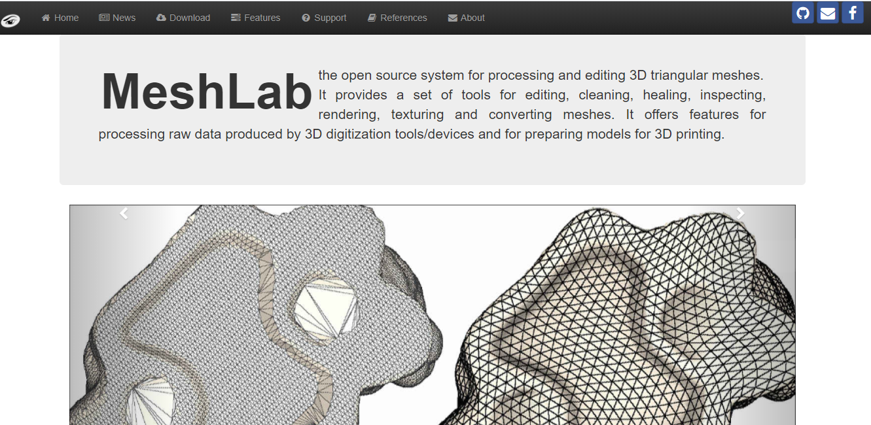Image resolution: width=871 pixels, height=425 pixels.
Task: Open the Support menu item
Action: pyautogui.click(x=324, y=18)
